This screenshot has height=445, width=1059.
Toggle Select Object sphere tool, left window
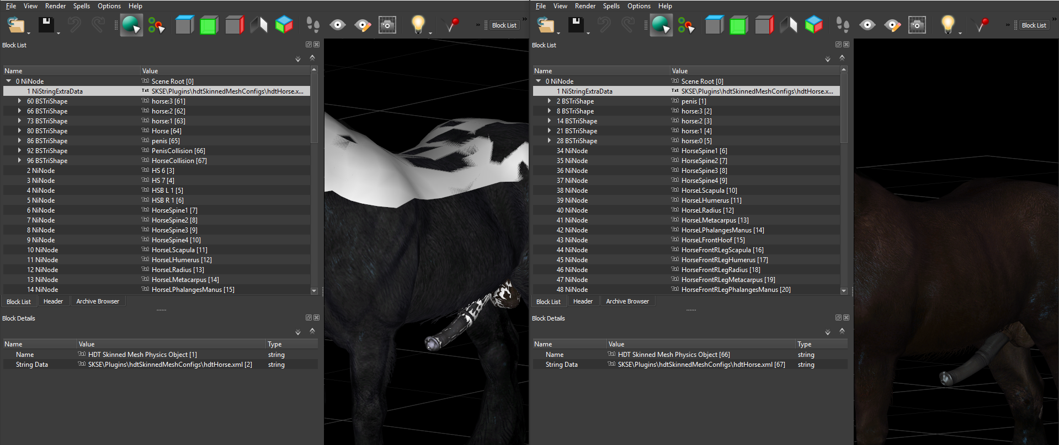coord(131,25)
